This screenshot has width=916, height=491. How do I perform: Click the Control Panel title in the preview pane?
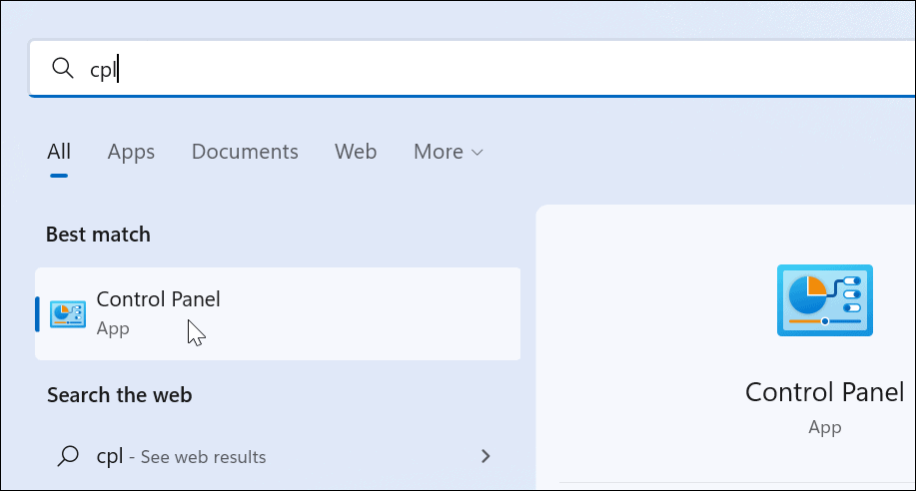click(824, 391)
